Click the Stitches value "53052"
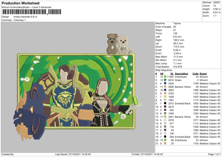The height and width of the screenshot is (157, 222). point(216,3)
